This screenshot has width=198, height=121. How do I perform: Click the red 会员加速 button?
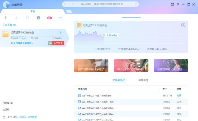point(58,43)
